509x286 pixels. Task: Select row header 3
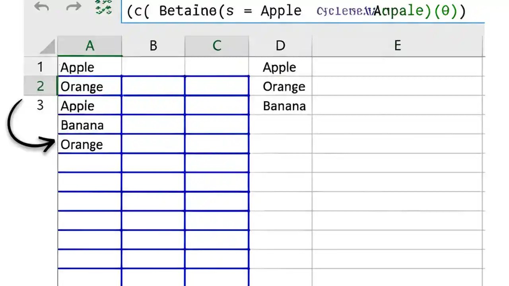pyautogui.click(x=40, y=106)
